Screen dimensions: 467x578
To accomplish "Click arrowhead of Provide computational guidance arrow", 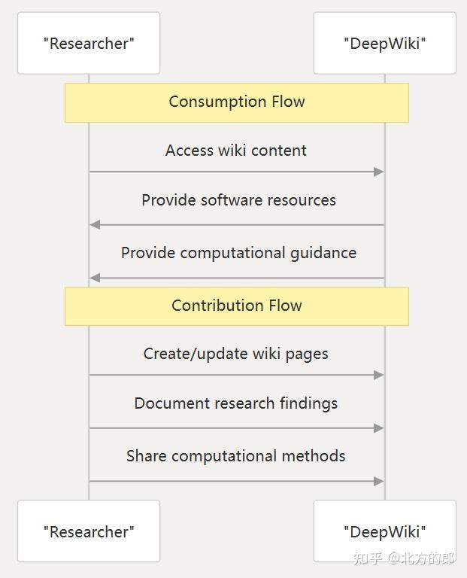I will pos(95,278).
